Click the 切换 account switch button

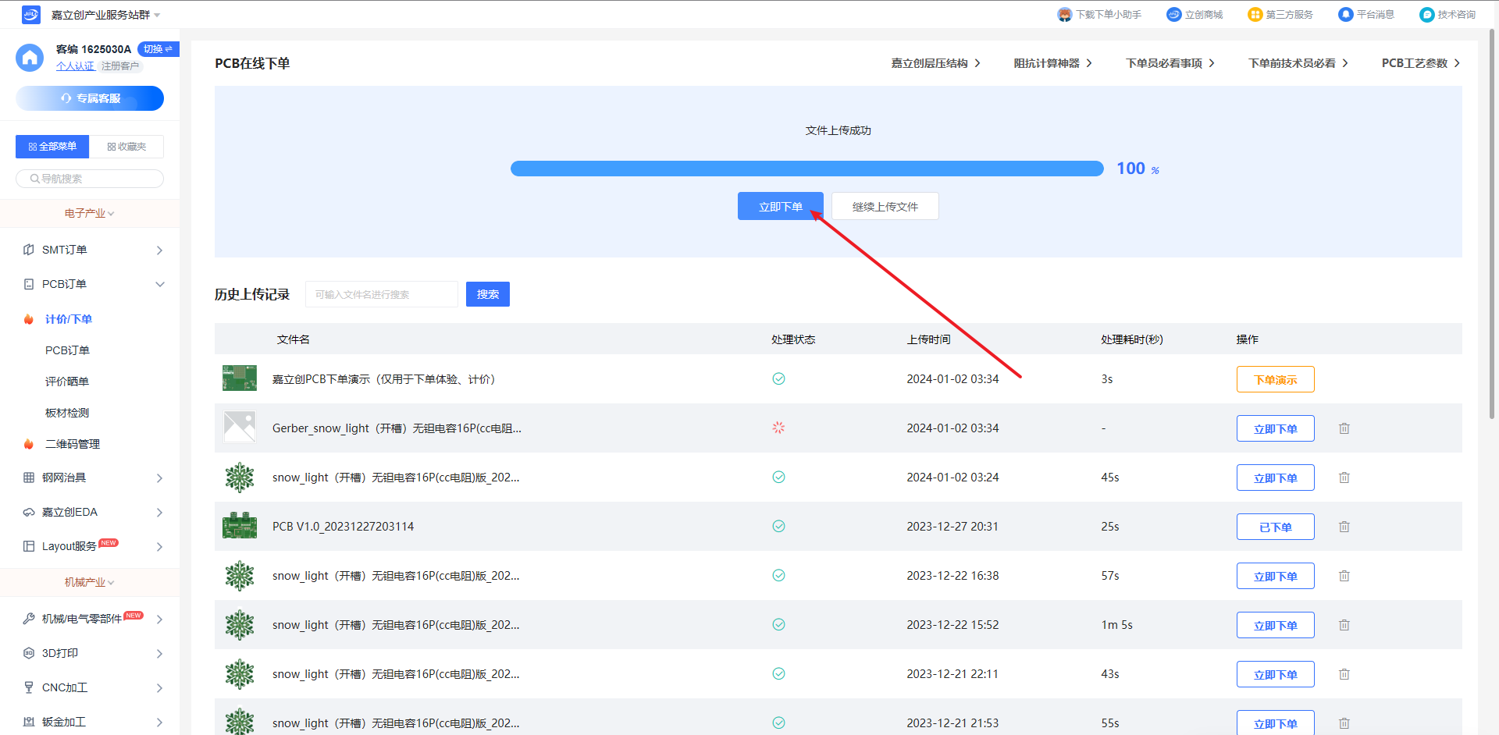[x=158, y=49]
